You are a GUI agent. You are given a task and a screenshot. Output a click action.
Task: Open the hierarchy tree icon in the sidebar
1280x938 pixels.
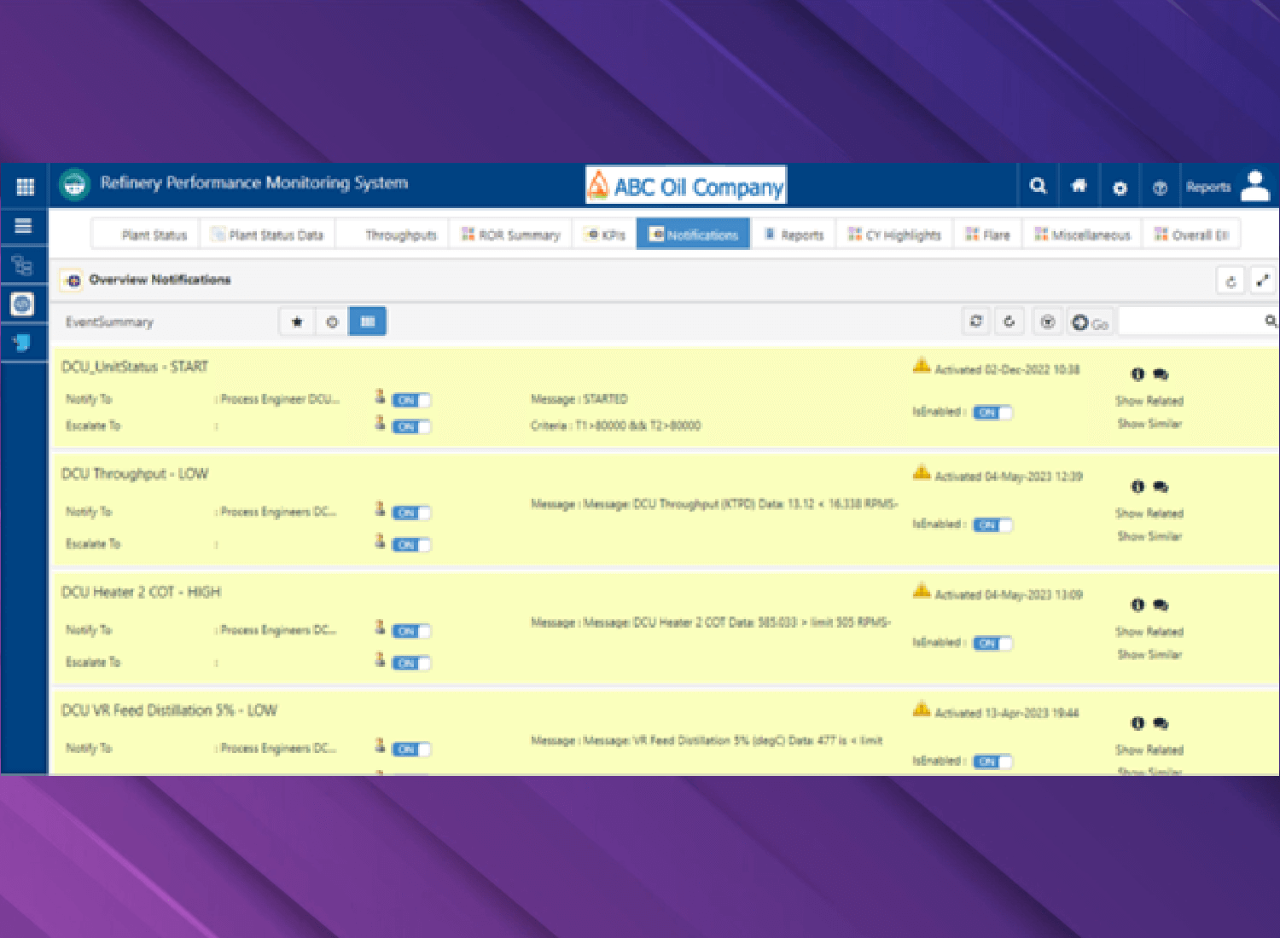tap(23, 265)
